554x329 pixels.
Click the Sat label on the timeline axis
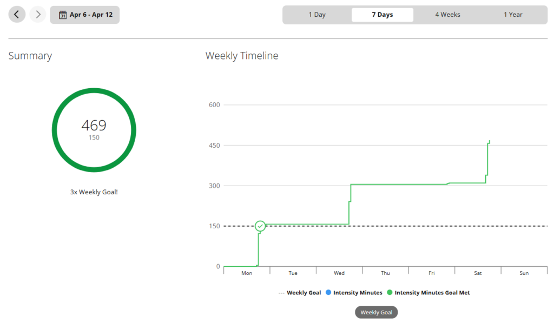click(x=478, y=273)
